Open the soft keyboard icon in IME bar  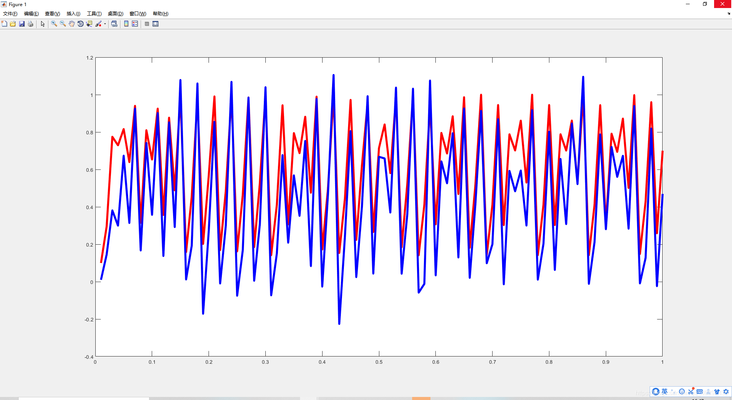[700, 392]
